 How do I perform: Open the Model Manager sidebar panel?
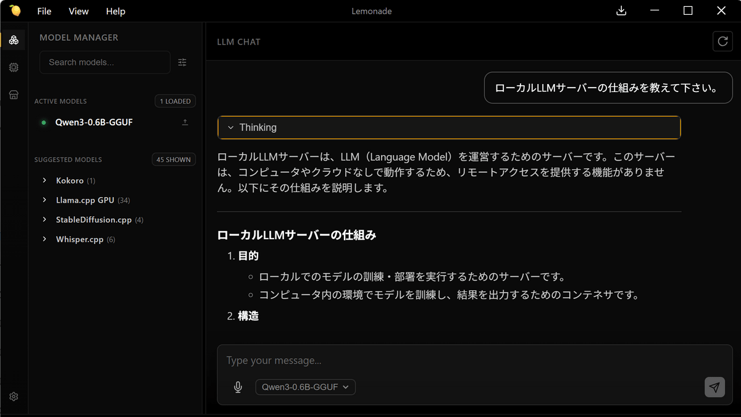tap(14, 40)
